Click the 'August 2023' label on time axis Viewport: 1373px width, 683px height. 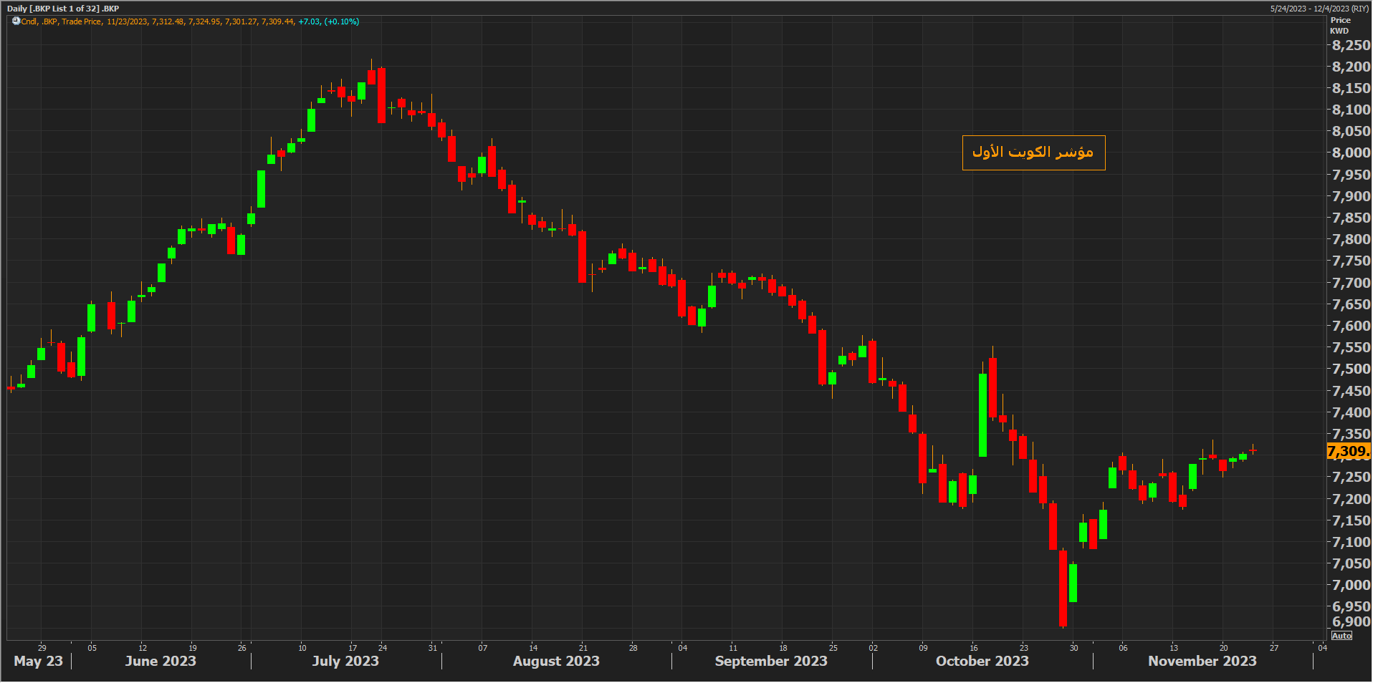coord(556,661)
